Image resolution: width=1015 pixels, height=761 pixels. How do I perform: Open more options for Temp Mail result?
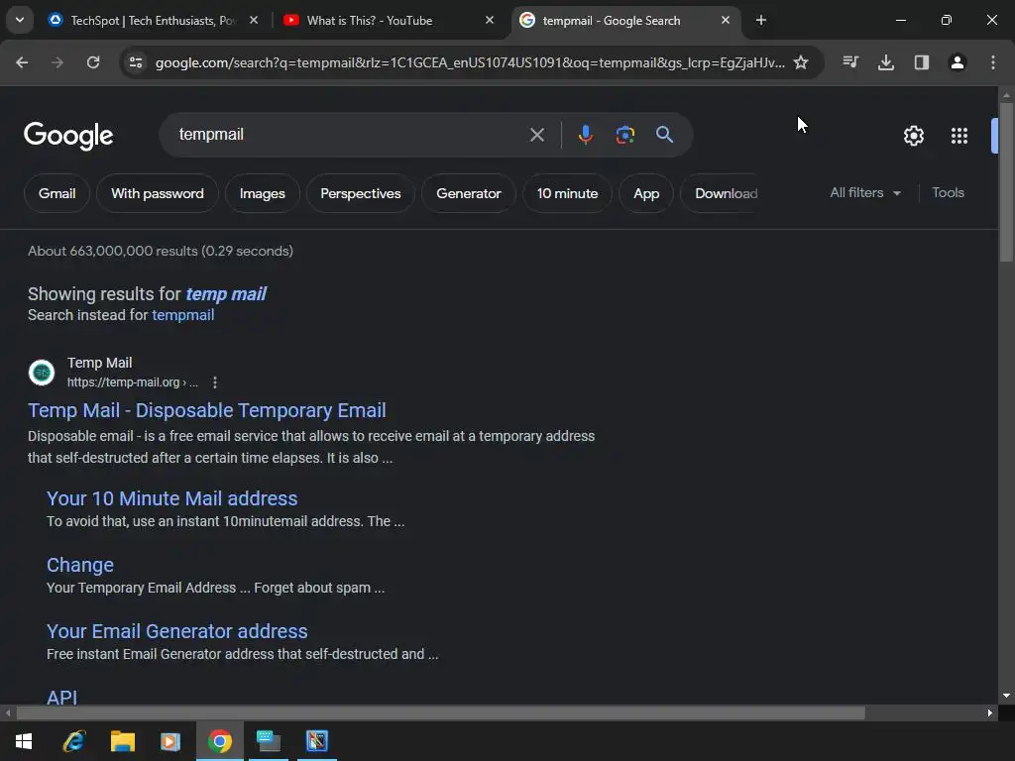[215, 382]
